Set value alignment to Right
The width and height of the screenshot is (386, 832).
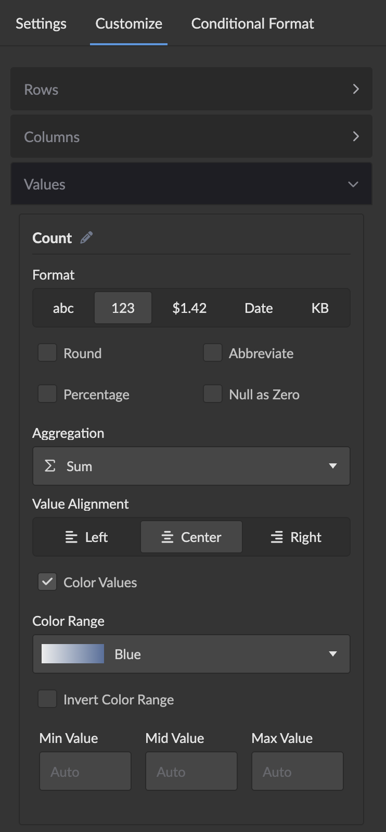tap(296, 537)
